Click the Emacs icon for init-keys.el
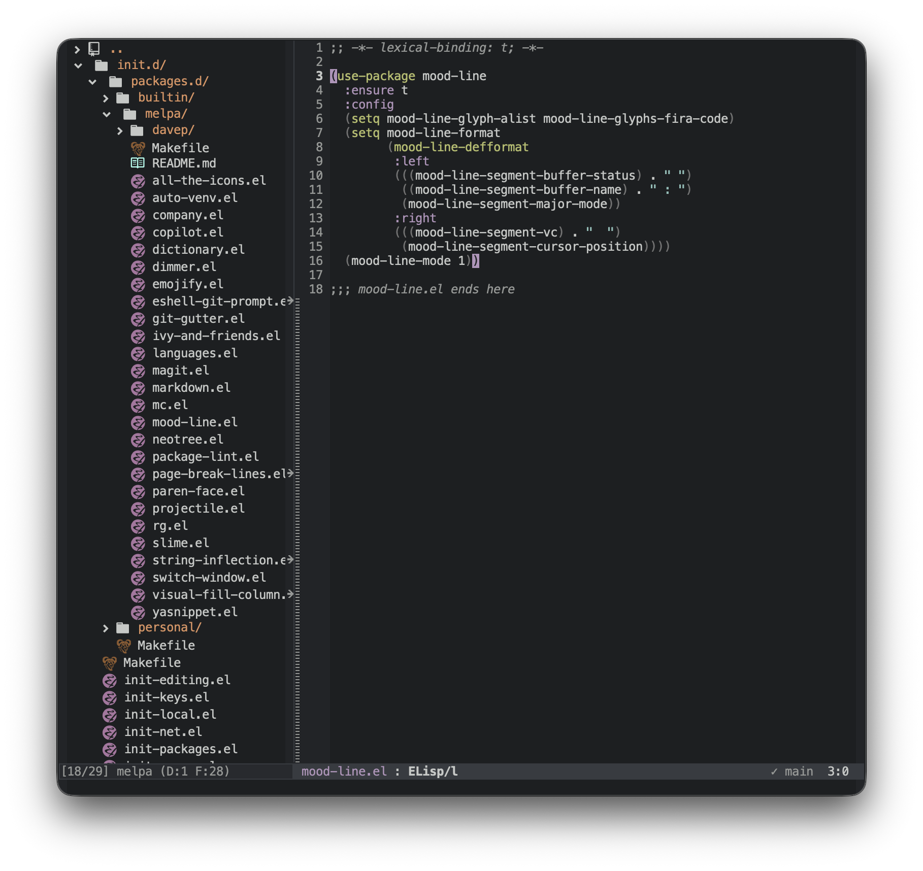The image size is (923, 871). [110, 698]
